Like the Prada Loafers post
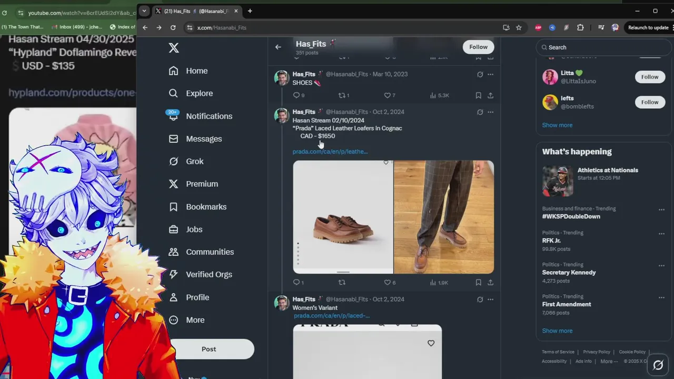 390,283
